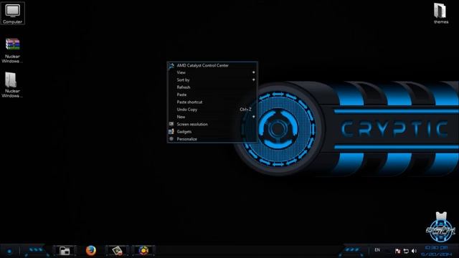Screen dimensions: 459x258
Task: Choose Refresh in context menu
Action: 212,87
